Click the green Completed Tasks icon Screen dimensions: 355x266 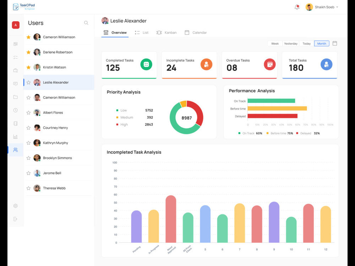coord(146,64)
